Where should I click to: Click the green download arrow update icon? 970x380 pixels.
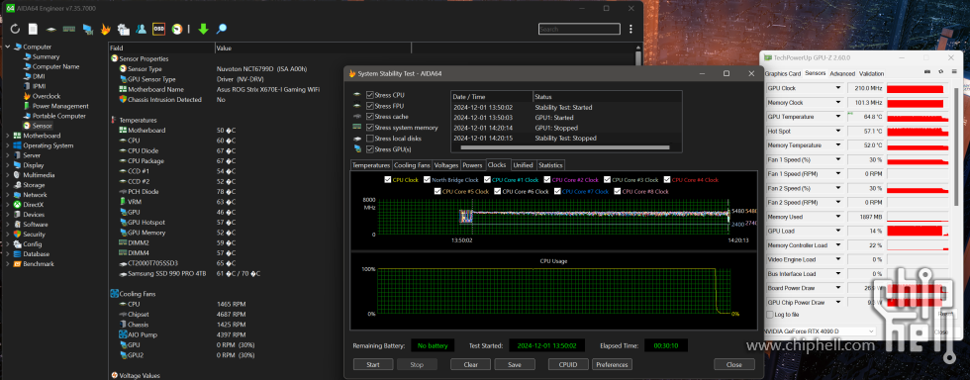tap(203, 29)
